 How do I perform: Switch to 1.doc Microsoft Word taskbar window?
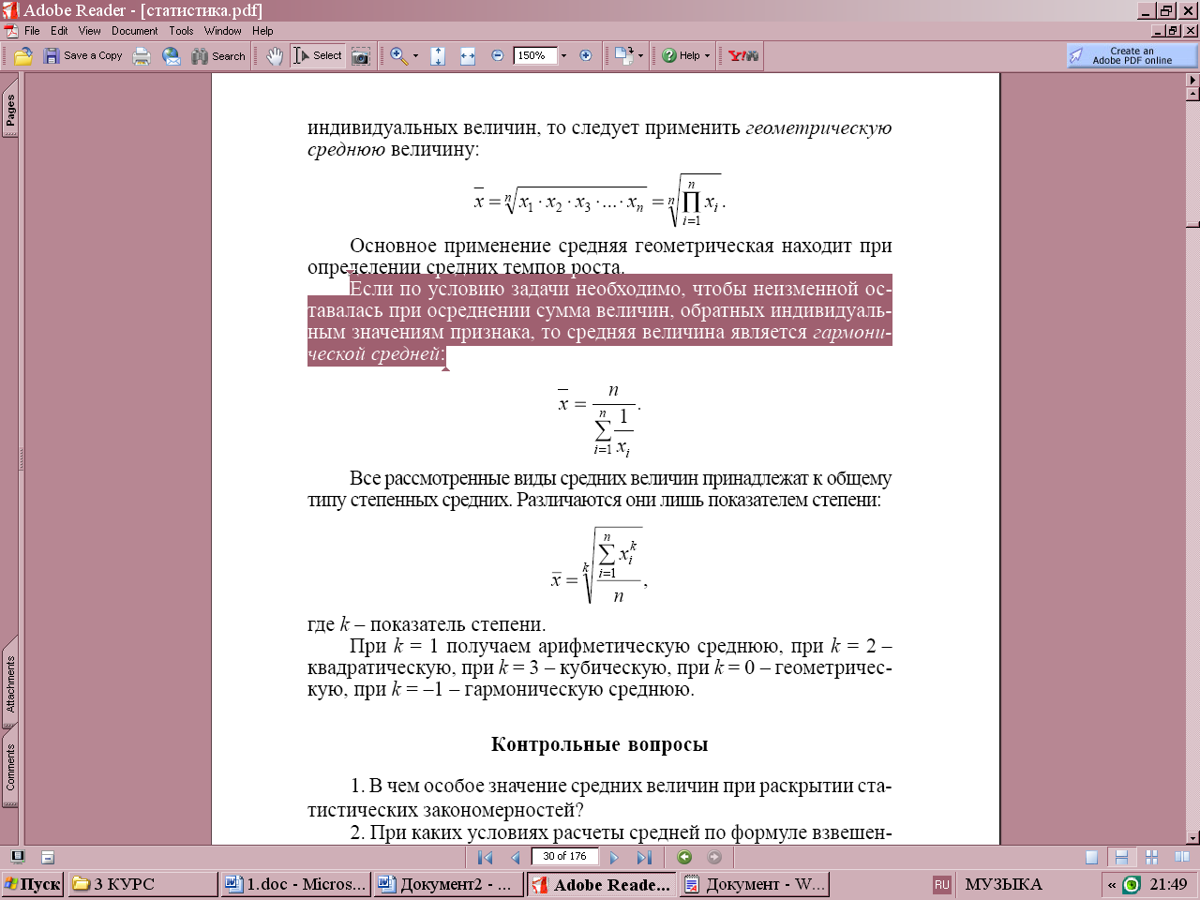click(x=295, y=884)
